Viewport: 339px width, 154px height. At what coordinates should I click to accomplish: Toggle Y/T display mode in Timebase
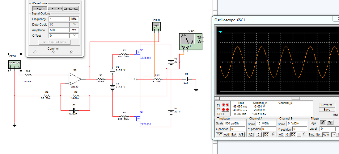pyautogui.click(x=219, y=134)
